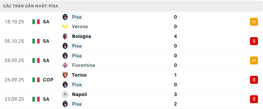Screen dimensions: 263x109
Task: Open the Bologna team link
Action: pos(81,36)
